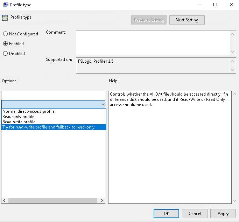The height and width of the screenshot is (222, 239).
Task: Click Help pane scroll up arrow
Action: 234,94
